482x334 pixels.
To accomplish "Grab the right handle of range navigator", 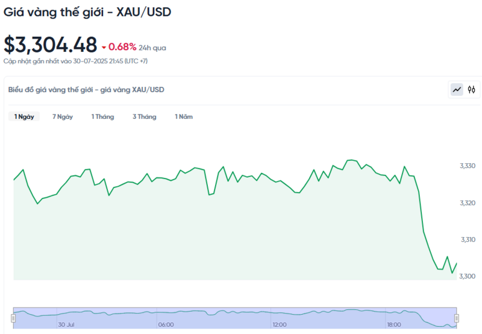I will click(x=457, y=318).
